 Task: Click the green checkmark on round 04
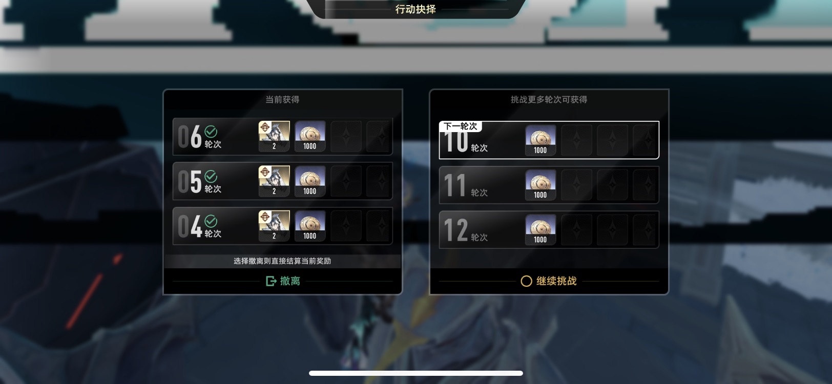(211, 221)
